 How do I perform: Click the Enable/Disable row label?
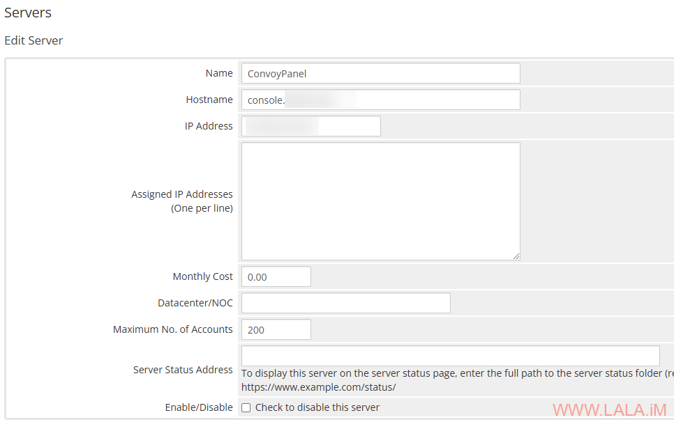pos(199,407)
